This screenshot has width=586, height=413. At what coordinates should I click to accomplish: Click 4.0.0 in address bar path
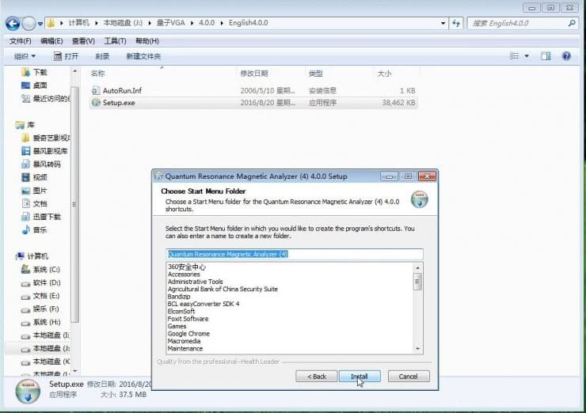coord(207,23)
